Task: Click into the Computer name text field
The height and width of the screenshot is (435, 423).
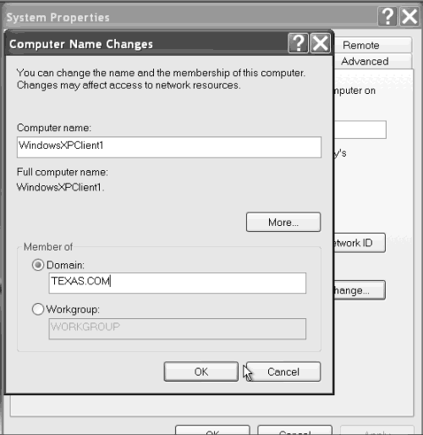Action: [x=169, y=147]
